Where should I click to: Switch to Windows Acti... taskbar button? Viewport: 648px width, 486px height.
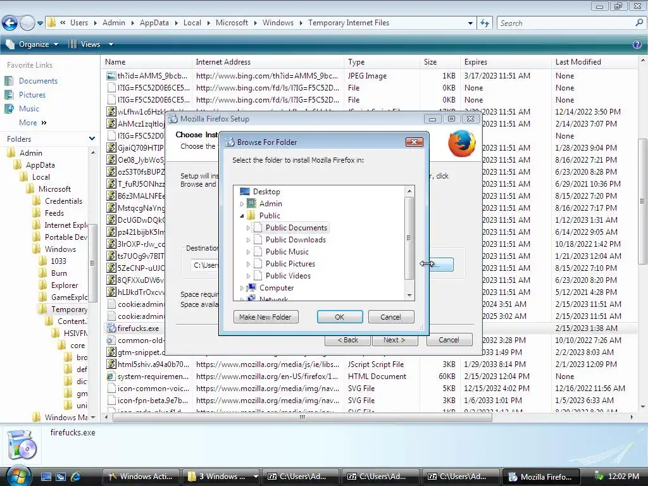point(141,477)
